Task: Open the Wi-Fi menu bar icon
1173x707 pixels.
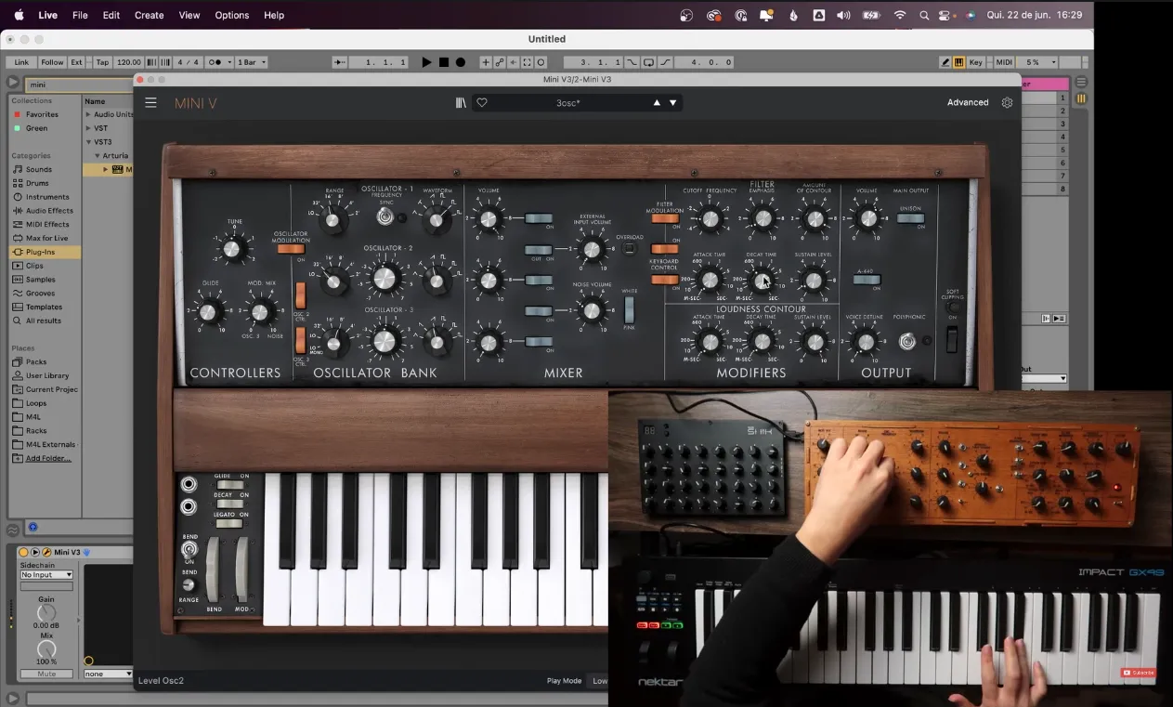Action: 899,15
